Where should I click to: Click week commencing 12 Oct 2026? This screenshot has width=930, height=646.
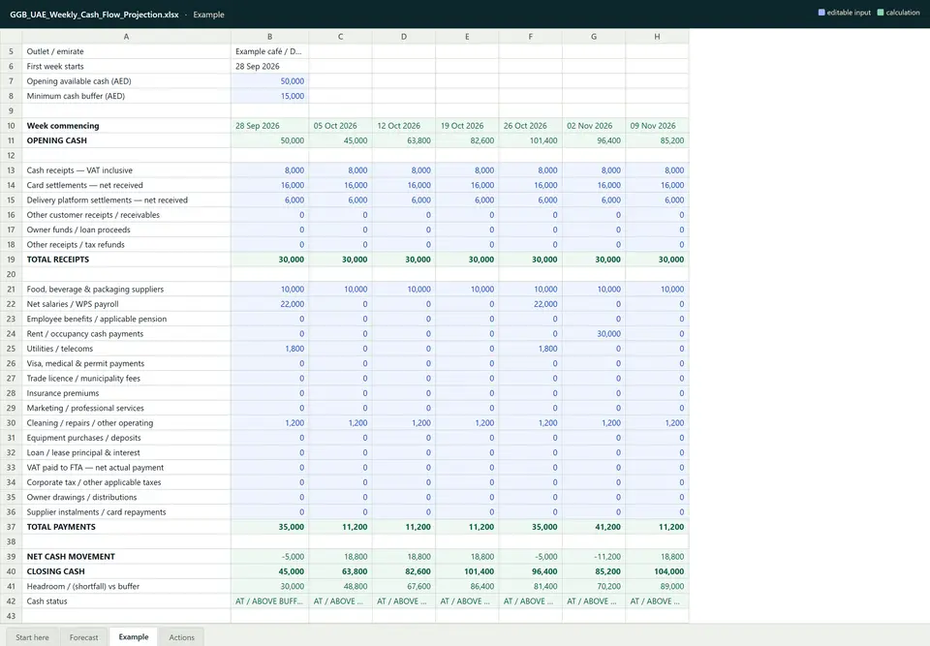(404, 126)
